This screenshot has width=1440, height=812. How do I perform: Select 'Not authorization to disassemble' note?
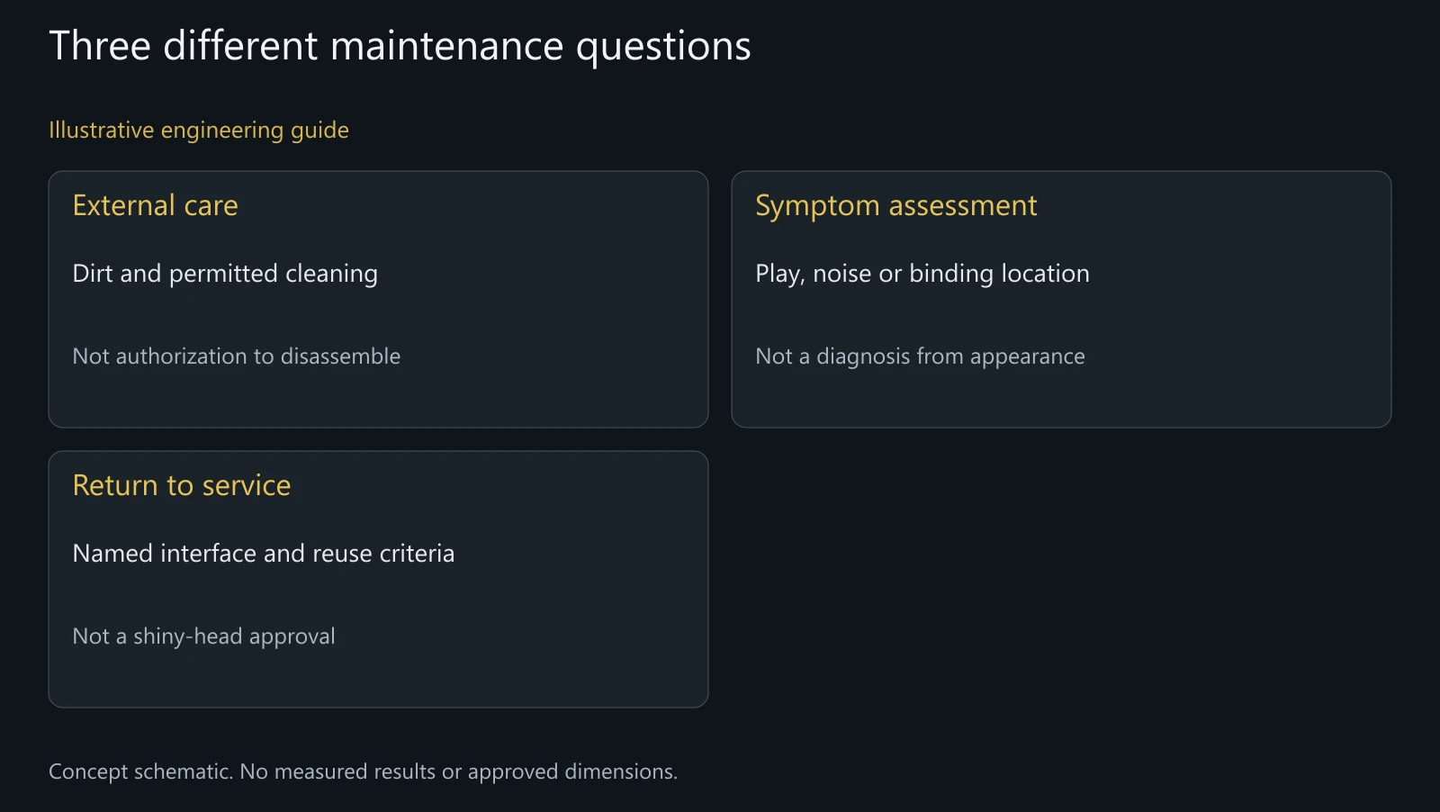tap(236, 356)
